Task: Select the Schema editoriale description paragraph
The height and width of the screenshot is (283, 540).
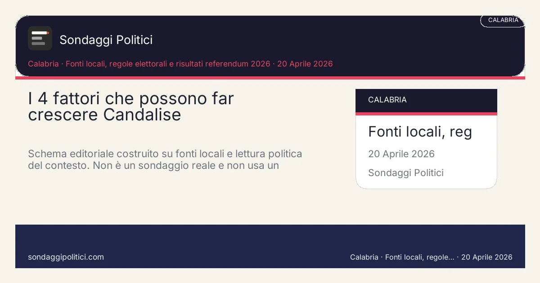Action: (165, 159)
